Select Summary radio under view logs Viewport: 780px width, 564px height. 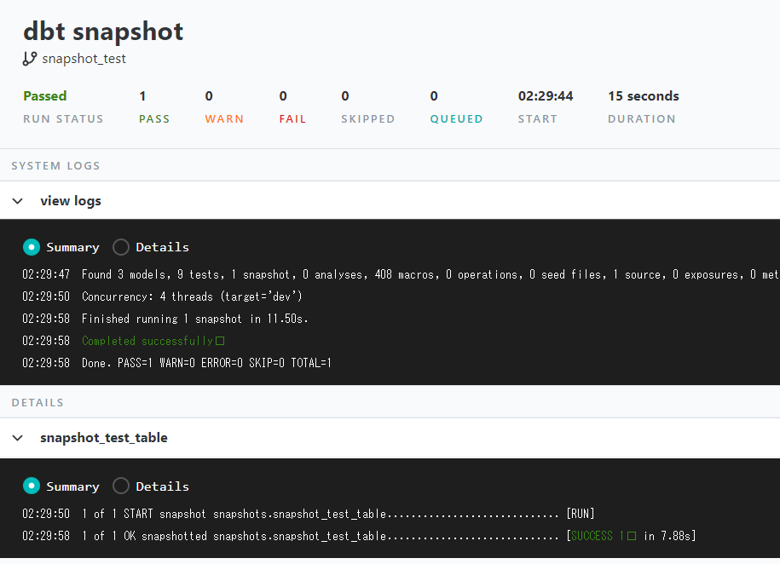[x=32, y=247]
